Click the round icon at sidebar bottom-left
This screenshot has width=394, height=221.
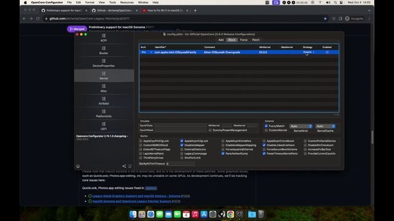[78, 166]
